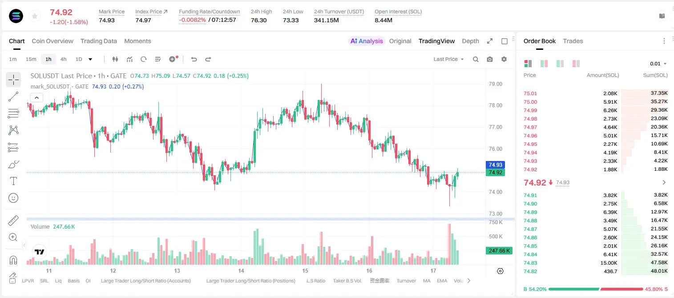Click the undo arrow in chart toolbar

pos(194,59)
